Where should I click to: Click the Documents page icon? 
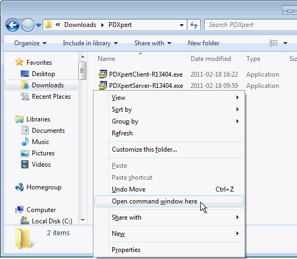(x=25, y=130)
